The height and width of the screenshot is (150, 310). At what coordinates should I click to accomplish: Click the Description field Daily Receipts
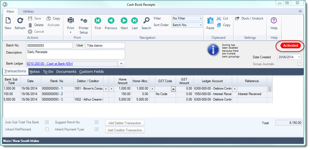[x=75, y=54]
